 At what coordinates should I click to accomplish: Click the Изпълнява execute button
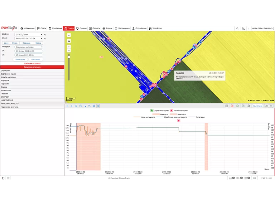36,59
